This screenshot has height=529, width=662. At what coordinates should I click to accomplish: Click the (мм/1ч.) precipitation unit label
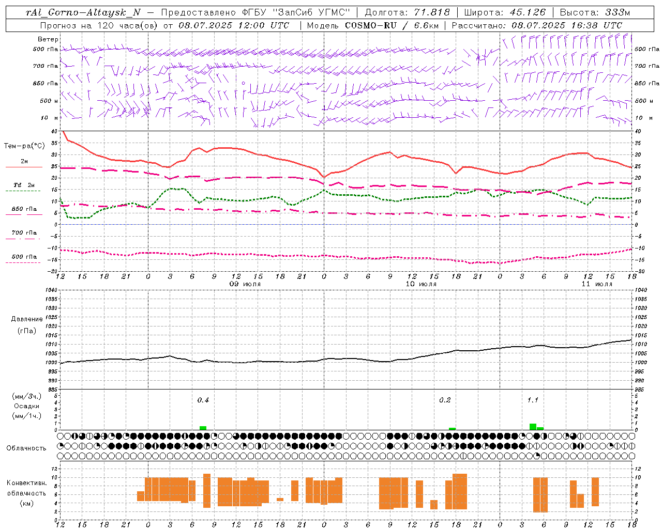click(27, 416)
